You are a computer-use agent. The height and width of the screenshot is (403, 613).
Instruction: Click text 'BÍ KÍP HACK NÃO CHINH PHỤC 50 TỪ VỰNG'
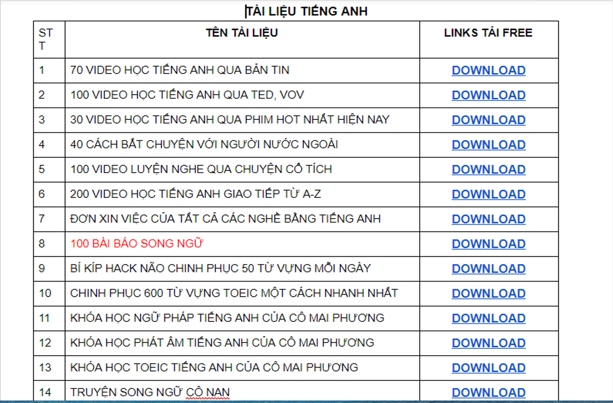(x=192, y=268)
